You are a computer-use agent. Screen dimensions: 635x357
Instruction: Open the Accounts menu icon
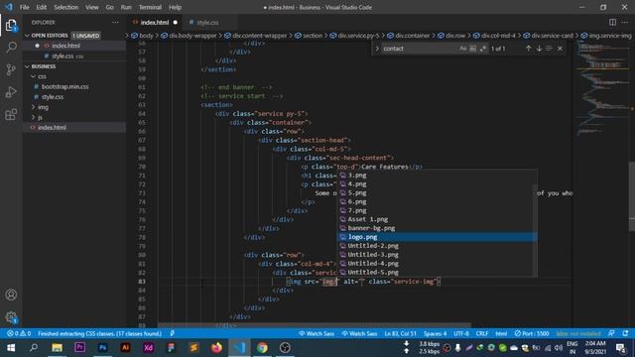(11, 295)
